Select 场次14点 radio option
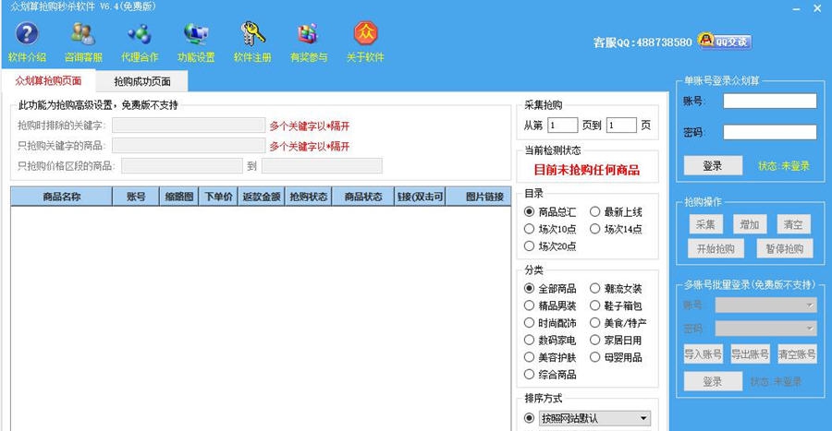832x431 pixels. click(594, 229)
